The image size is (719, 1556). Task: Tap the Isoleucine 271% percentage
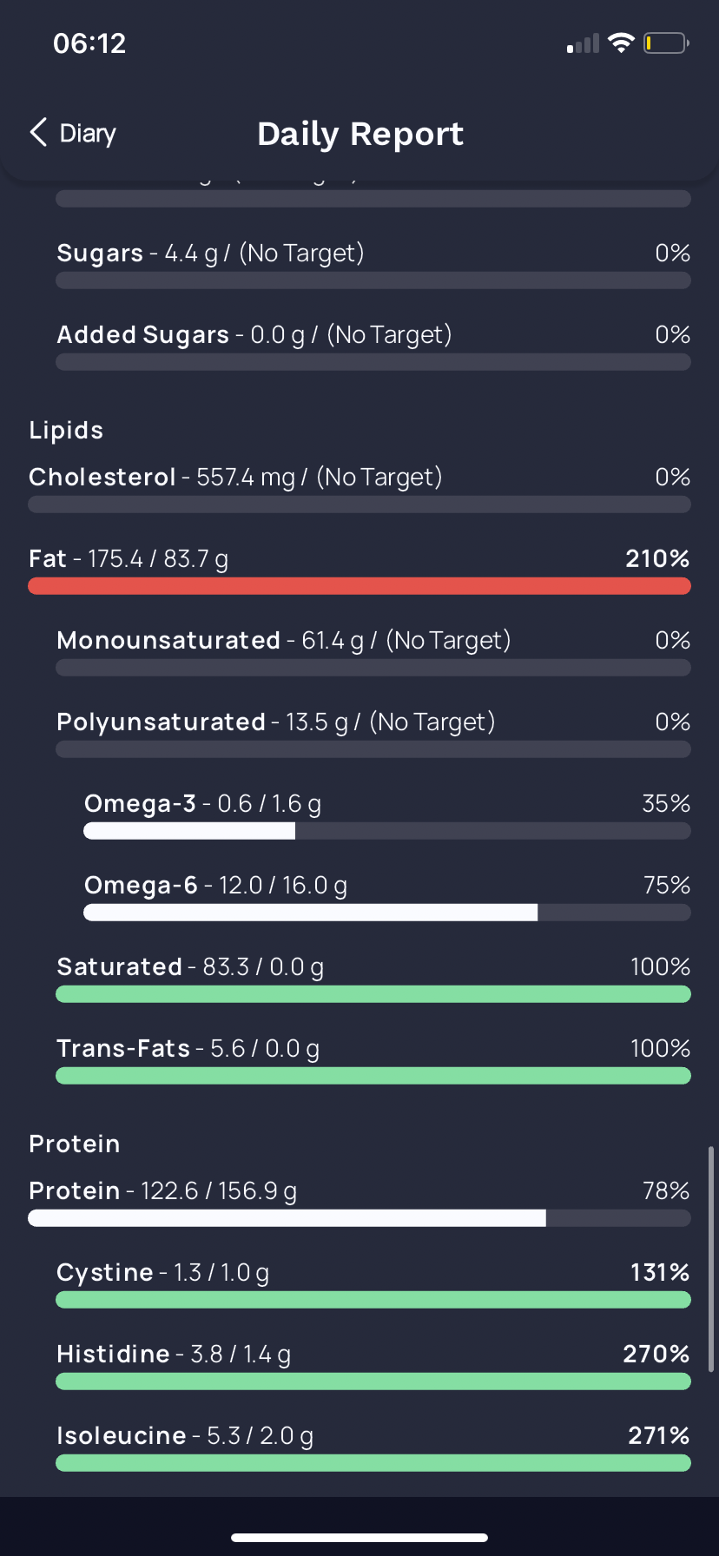tap(659, 1435)
